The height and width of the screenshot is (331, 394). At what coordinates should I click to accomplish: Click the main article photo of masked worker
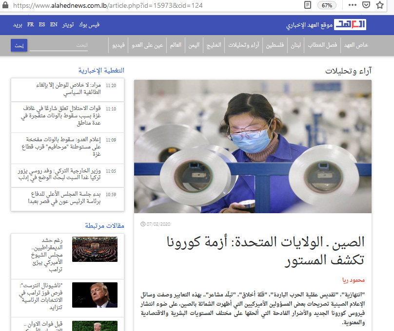253,146
